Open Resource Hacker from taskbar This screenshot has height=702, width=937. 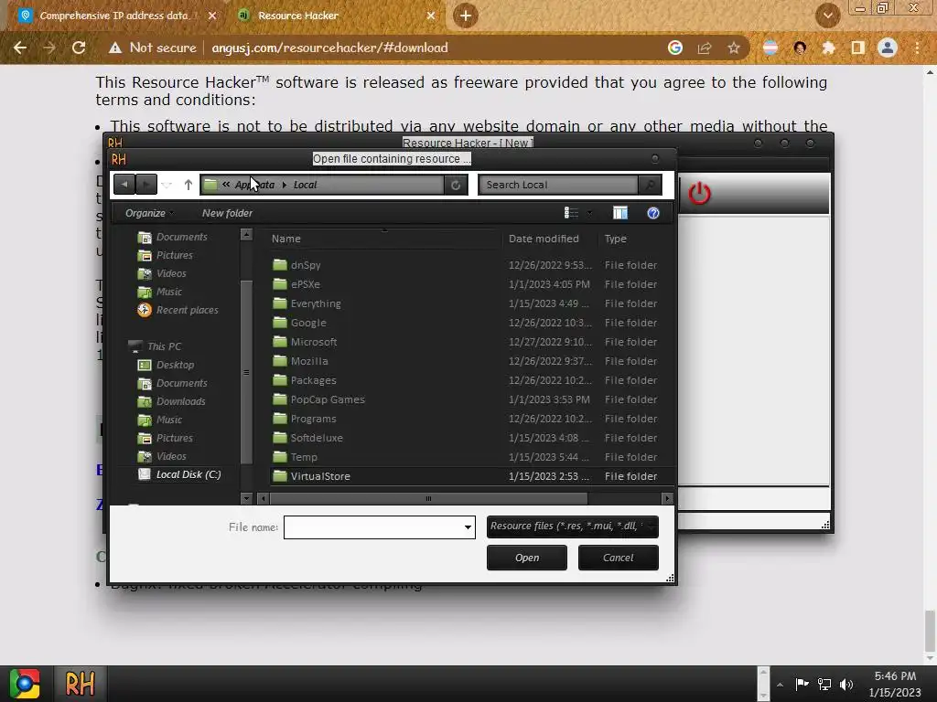coord(81,684)
